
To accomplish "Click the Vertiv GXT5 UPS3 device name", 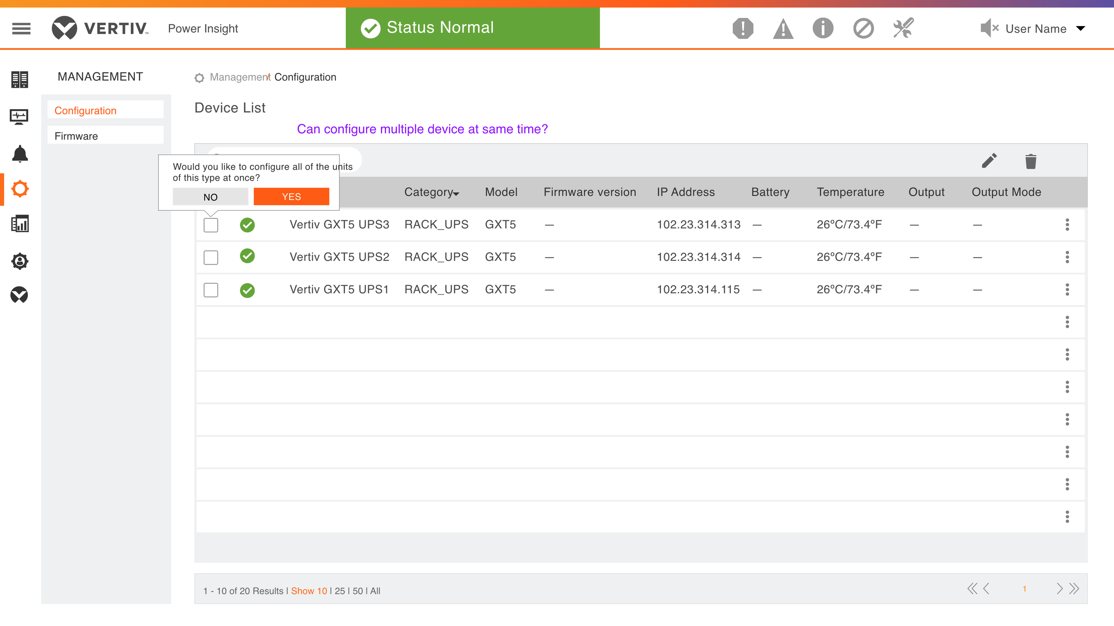I will (x=339, y=225).
